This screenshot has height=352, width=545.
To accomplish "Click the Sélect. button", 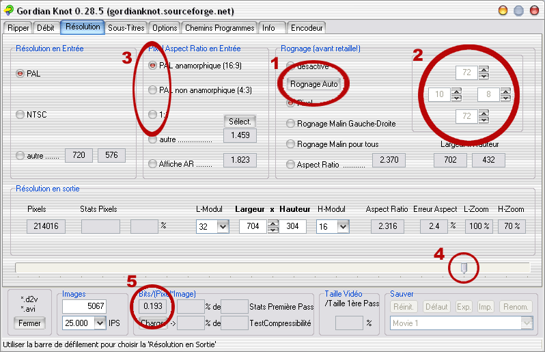I will 240,122.
